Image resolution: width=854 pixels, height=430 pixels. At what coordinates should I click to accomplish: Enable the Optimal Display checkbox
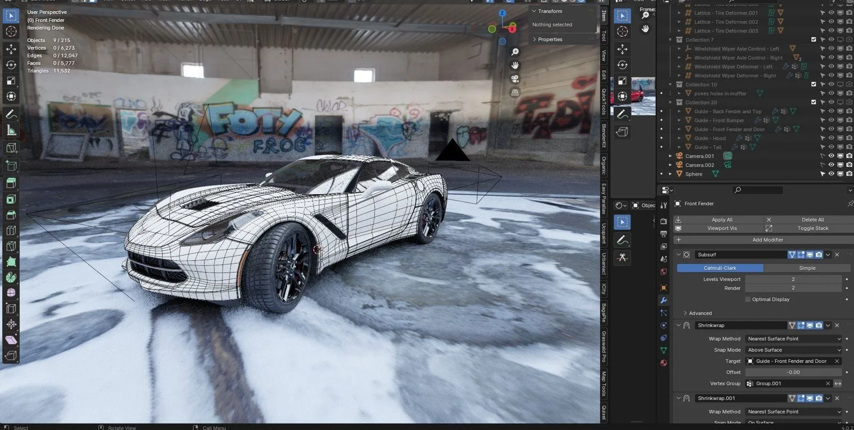(748, 299)
